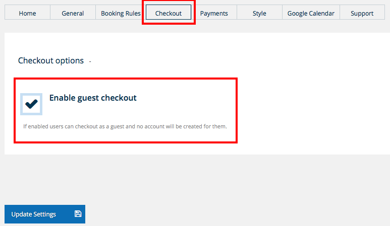The height and width of the screenshot is (226, 390).
Task: Click gray area right of Update Settings button
Action: (227, 214)
